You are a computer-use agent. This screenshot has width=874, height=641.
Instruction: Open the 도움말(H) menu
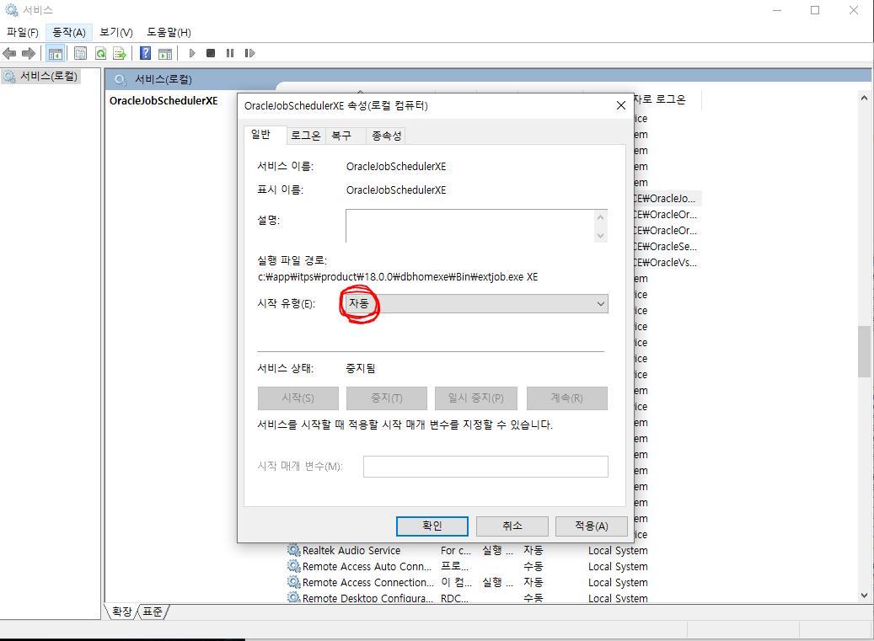[x=169, y=32]
